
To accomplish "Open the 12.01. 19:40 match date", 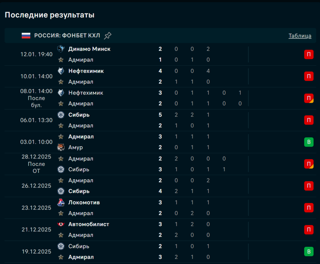I will point(37,54).
